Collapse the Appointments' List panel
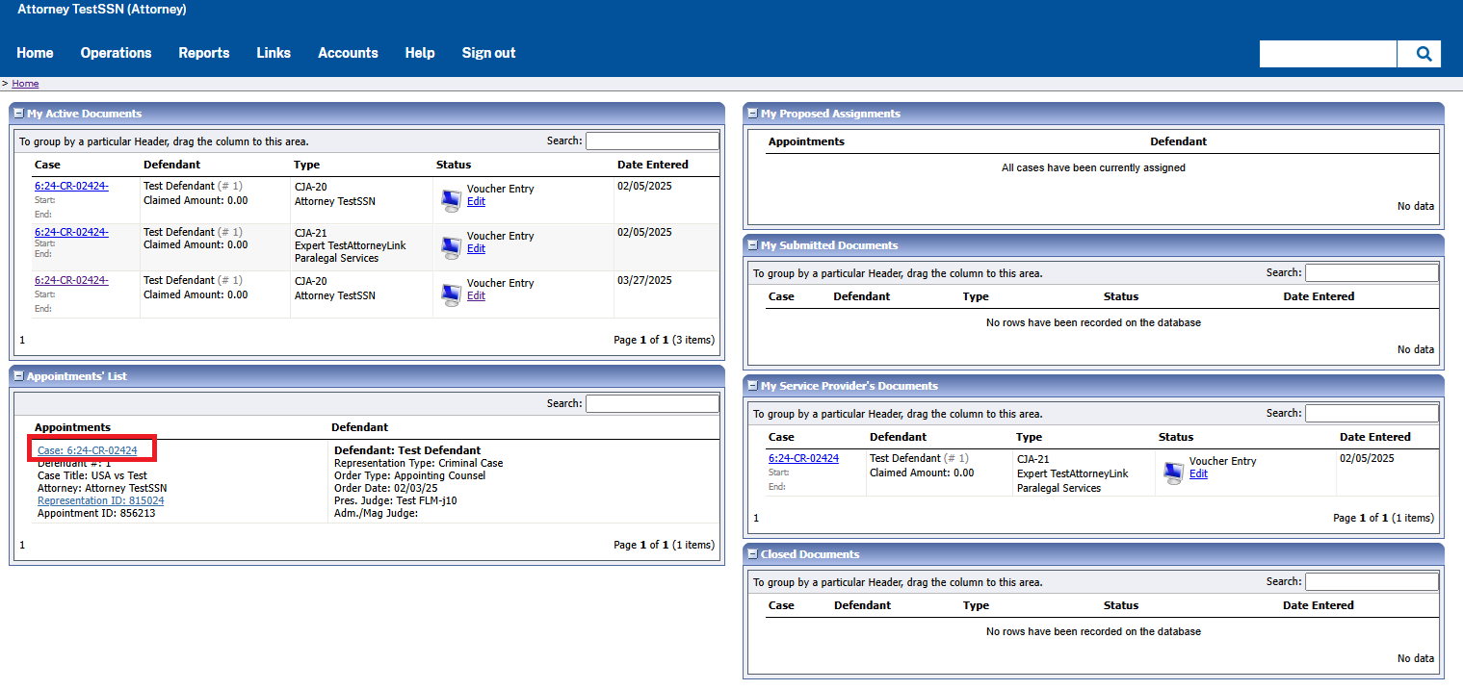The width and height of the screenshot is (1463, 690). tap(19, 376)
